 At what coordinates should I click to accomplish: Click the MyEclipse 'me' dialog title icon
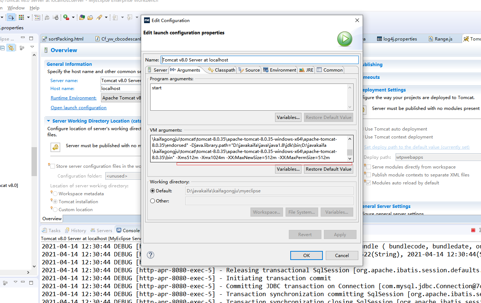point(147,20)
